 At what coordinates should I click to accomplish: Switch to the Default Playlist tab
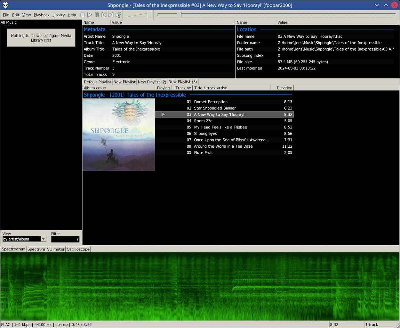(x=97, y=82)
